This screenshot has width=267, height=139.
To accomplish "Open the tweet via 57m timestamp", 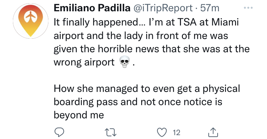I will pyautogui.click(x=210, y=8).
